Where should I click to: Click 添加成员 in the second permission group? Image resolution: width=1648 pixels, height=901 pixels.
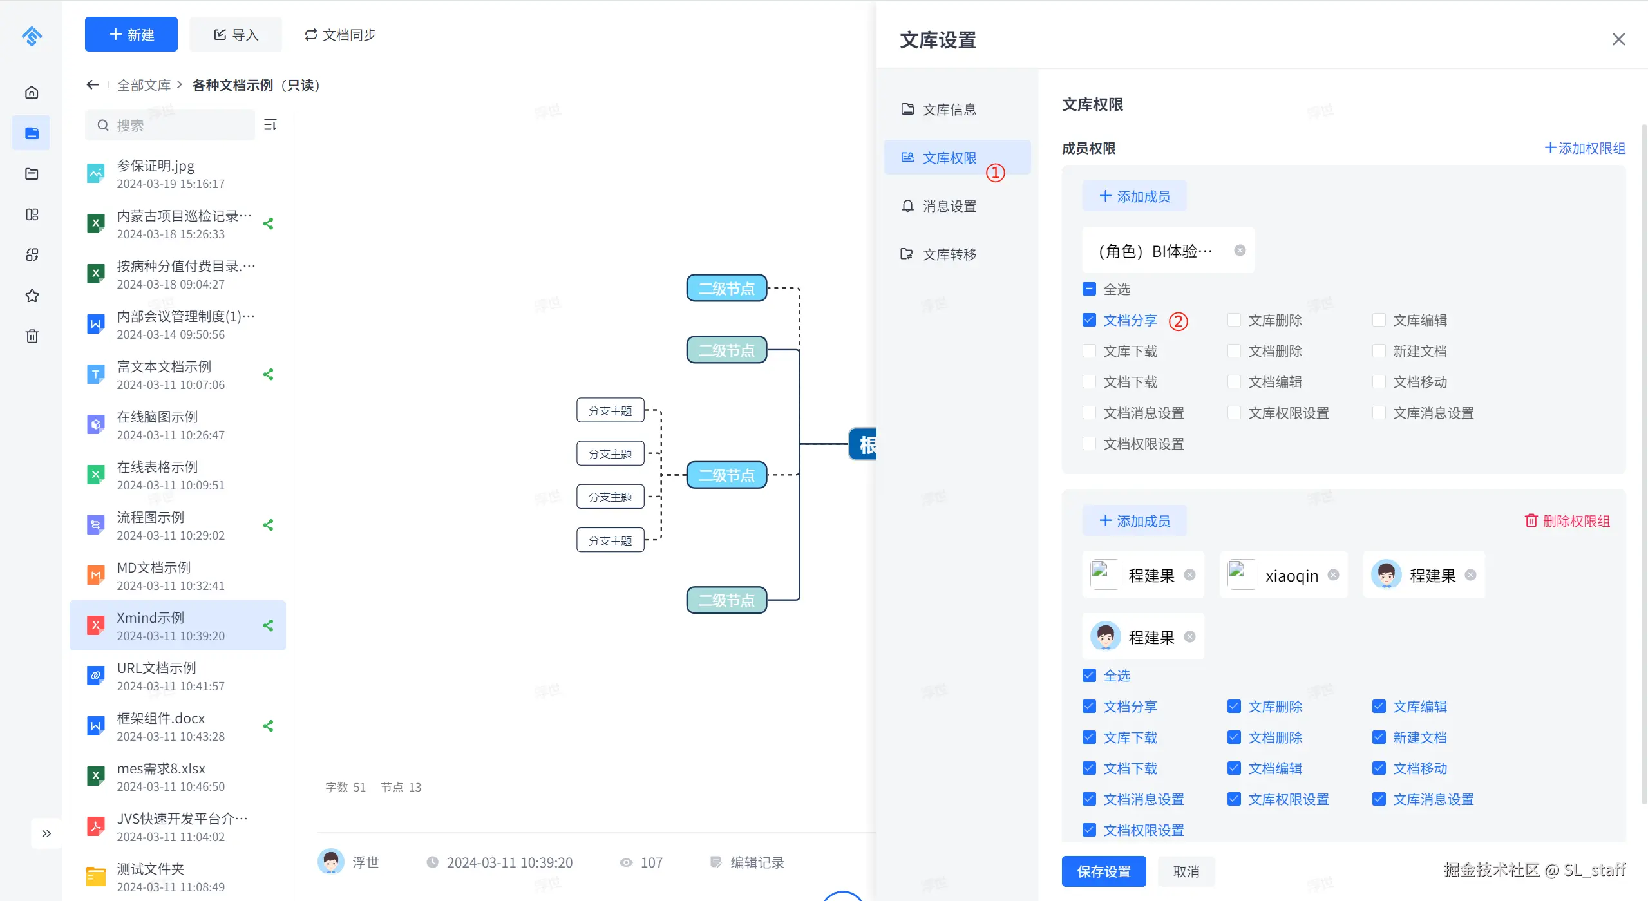(x=1134, y=520)
